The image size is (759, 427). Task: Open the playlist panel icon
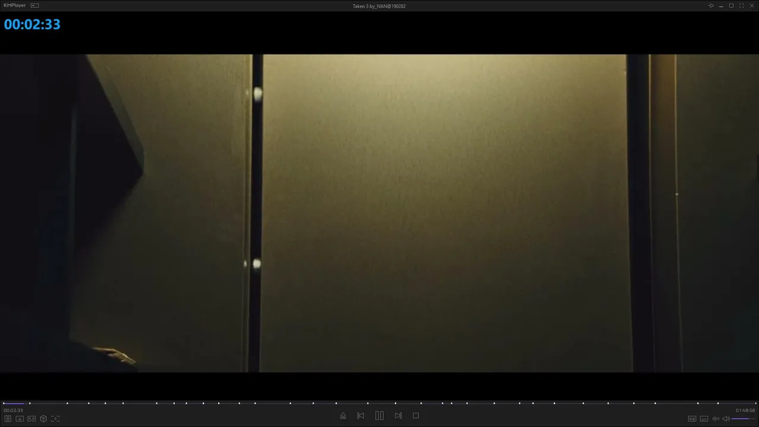tap(8, 419)
